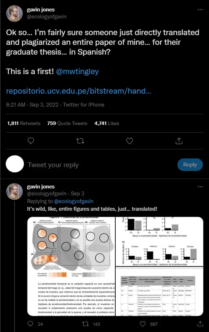Open the repositorio.ucv.edu.pe link

tap(78, 91)
